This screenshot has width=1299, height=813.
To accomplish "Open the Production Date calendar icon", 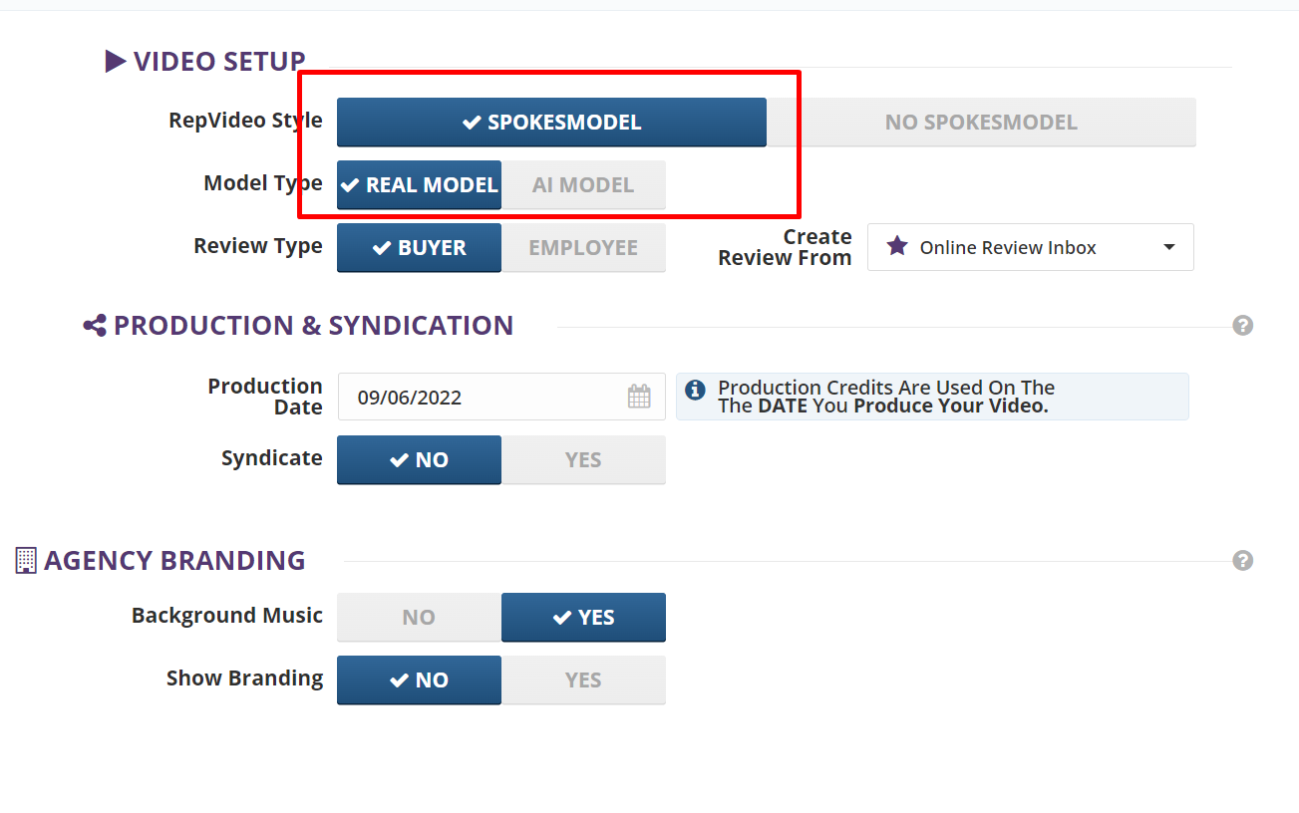I will (639, 397).
